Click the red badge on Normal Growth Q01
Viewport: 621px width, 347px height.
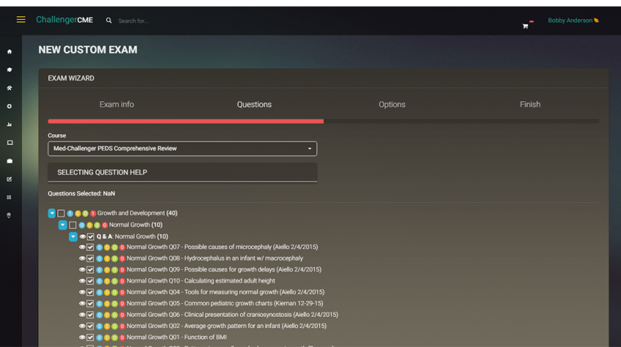pyautogui.click(x=123, y=337)
